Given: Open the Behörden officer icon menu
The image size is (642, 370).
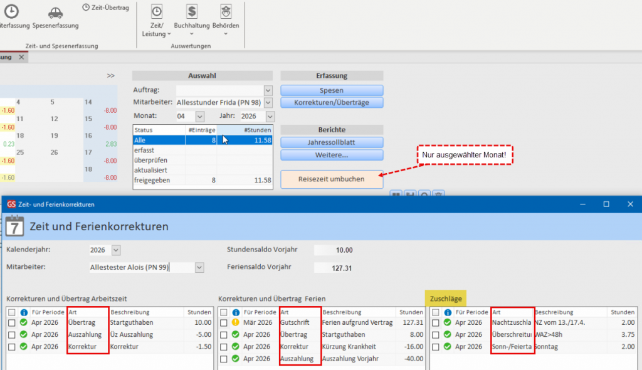Looking at the screenshot, I should (x=226, y=11).
